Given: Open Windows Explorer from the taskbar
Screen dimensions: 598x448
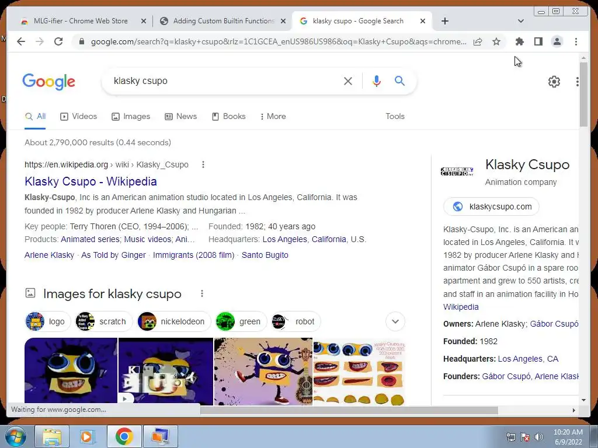Looking at the screenshot, I should pos(52,436).
